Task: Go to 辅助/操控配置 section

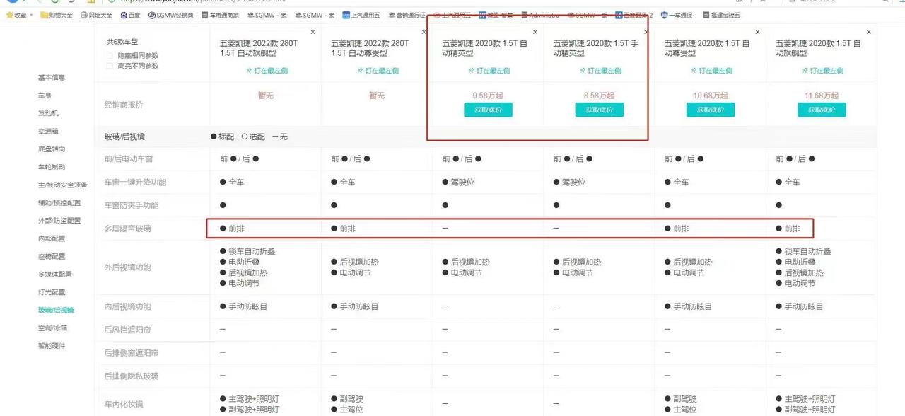Action: point(59,202)
